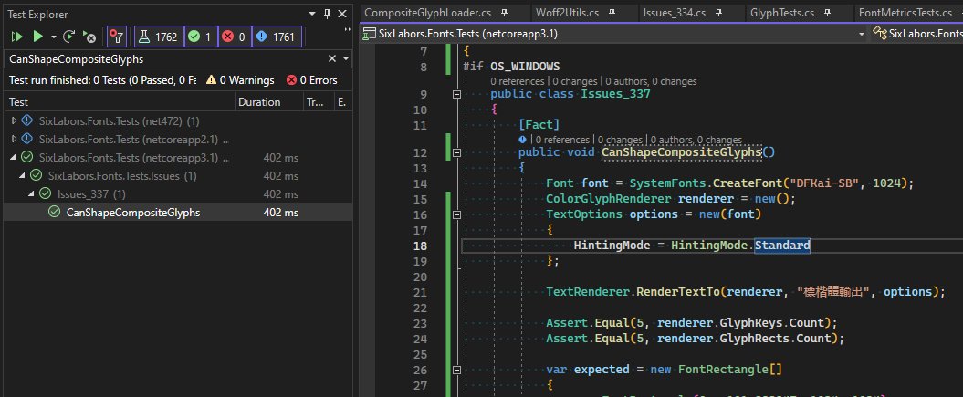Select the SixLabors.Fonts.Tests.Issues row

point(178,175)
